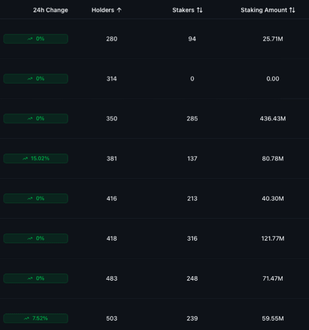Click trend arrow icon in 483-holders row
The width and height of the screenshot is (309, 330).
coord(30,278)
